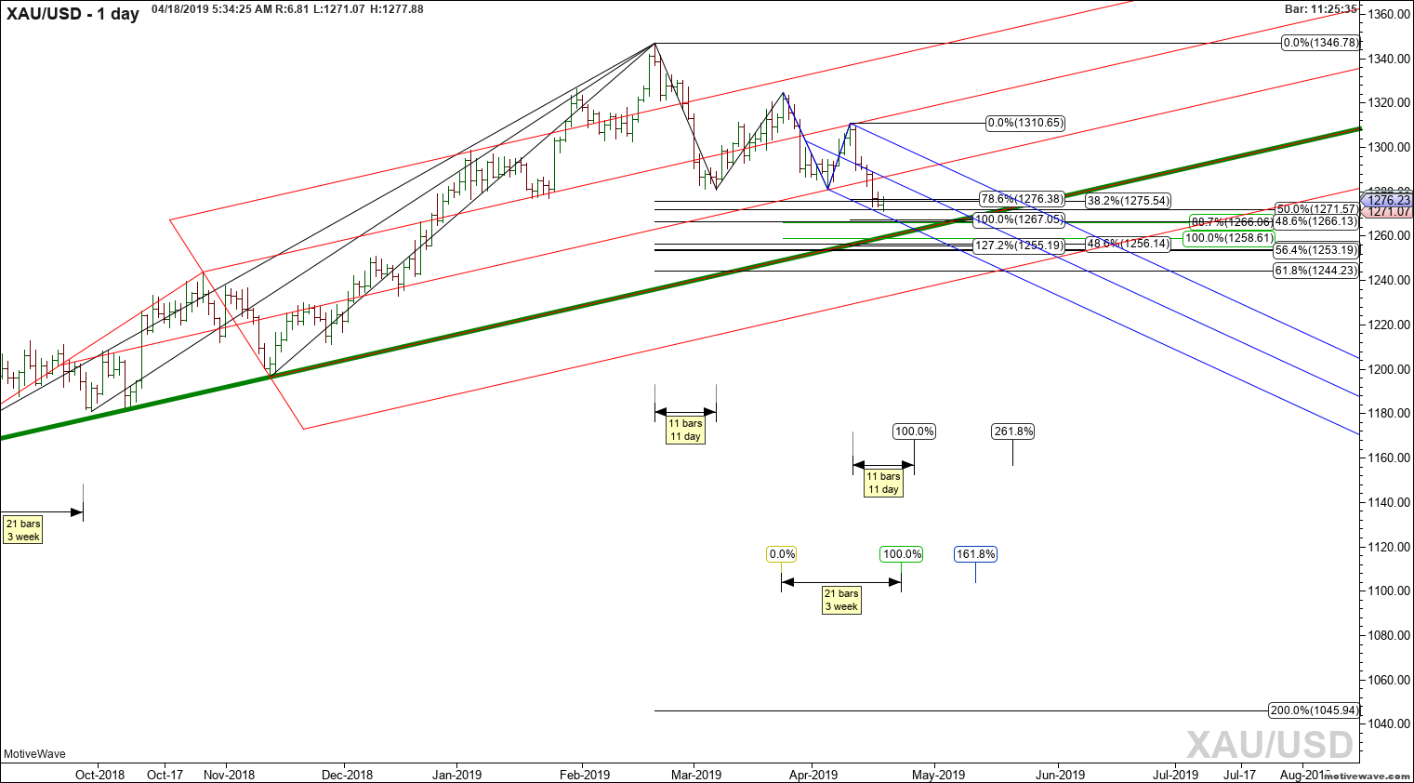Click the green '100.0%(1258.61)' label

pos(1229,238)
